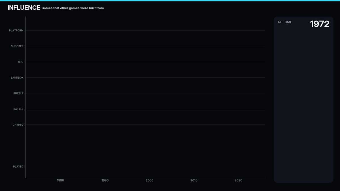Click the 1972 year counter

point(320,24)
